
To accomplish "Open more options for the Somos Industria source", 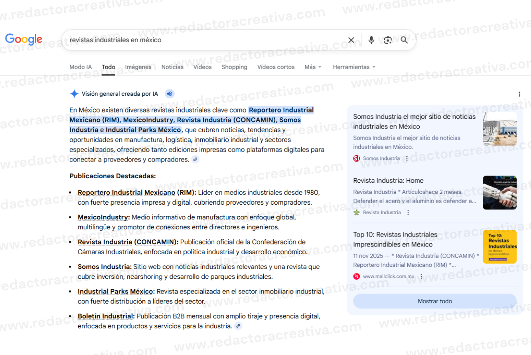I will tap(407, 158).
